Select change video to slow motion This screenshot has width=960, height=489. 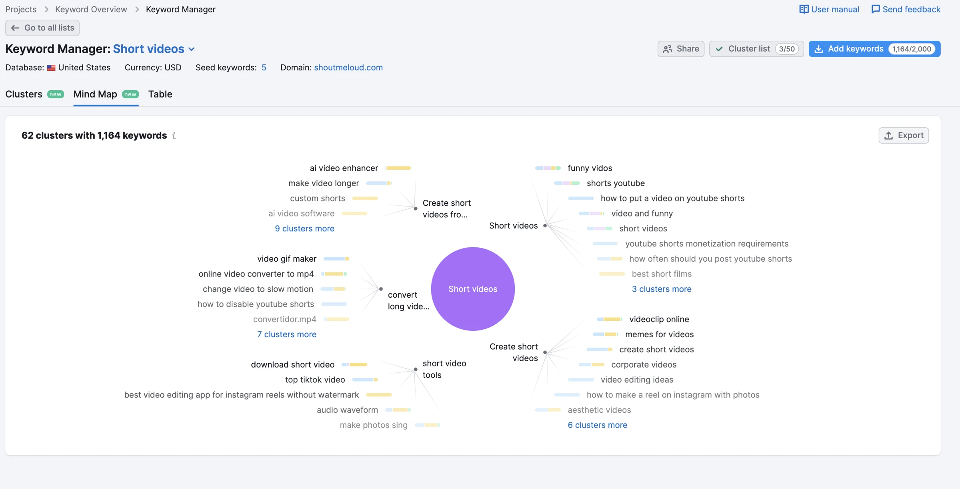pyautogui.click(x=258, y=289)
